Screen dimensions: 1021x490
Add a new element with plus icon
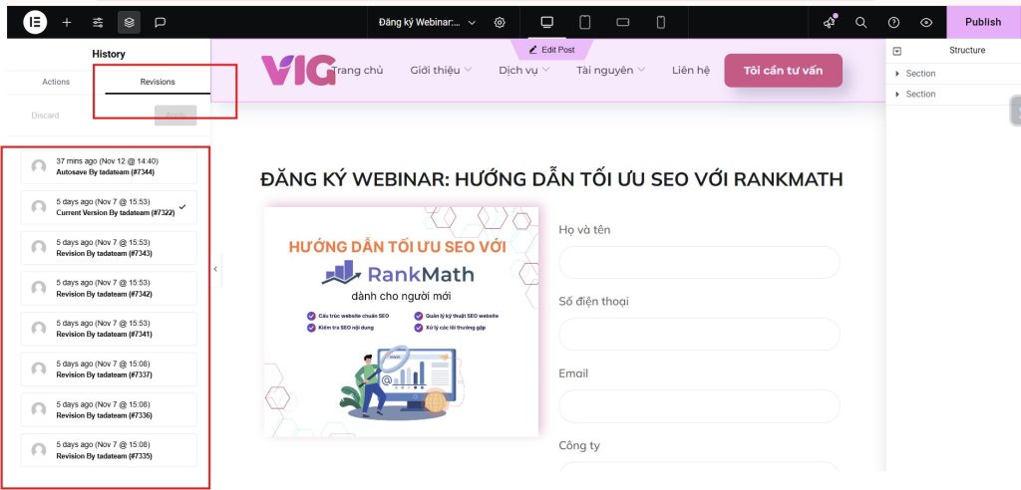67,22
